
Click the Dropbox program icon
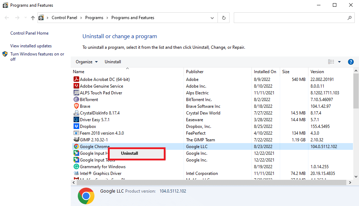pos(76,126)
